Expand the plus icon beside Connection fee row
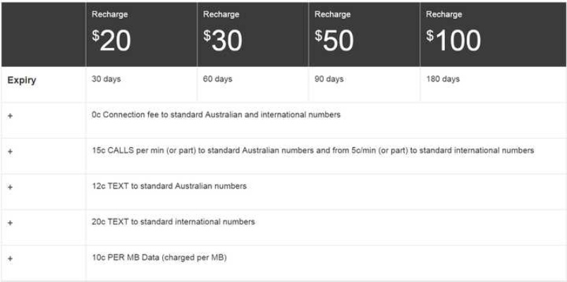The width and height of the screenshot is (567, 282). (10, 116)
